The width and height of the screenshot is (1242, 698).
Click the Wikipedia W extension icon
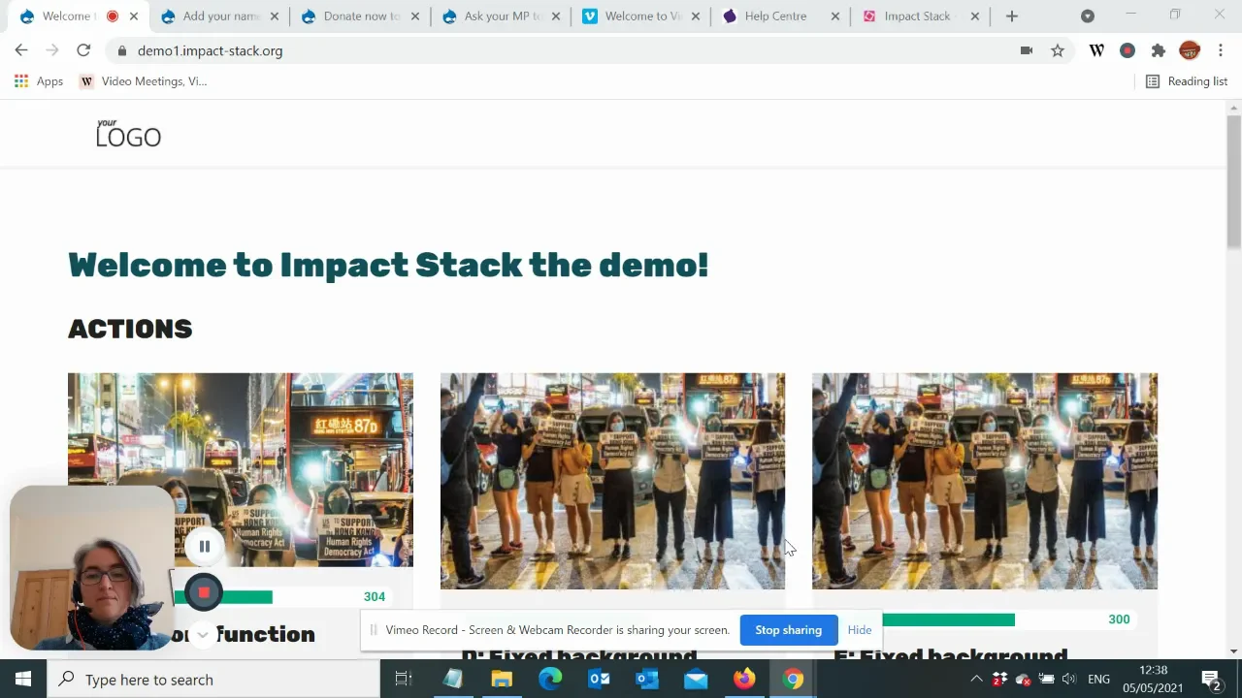point(1096,50)
